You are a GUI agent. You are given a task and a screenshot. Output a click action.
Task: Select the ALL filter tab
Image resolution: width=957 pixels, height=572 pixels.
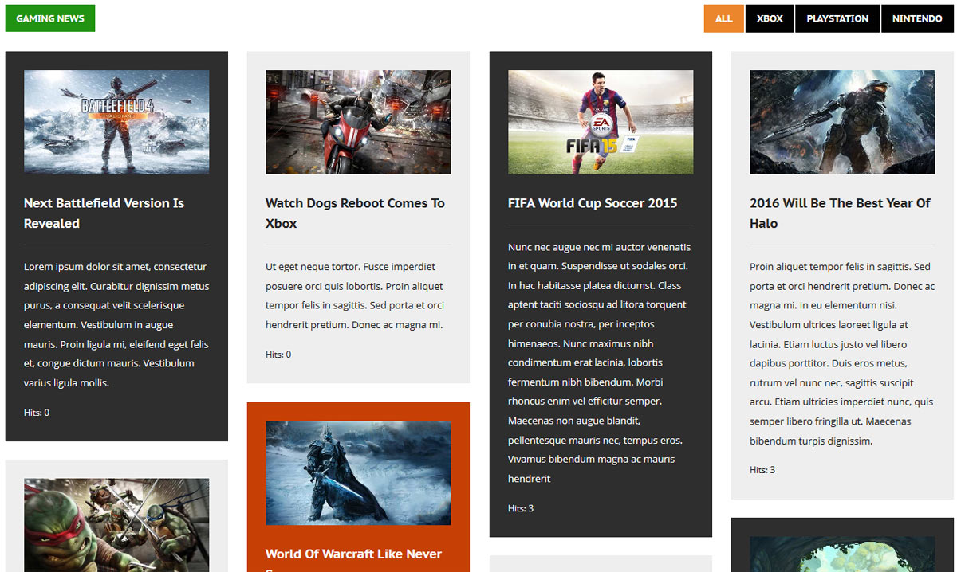tap(723, 18)
